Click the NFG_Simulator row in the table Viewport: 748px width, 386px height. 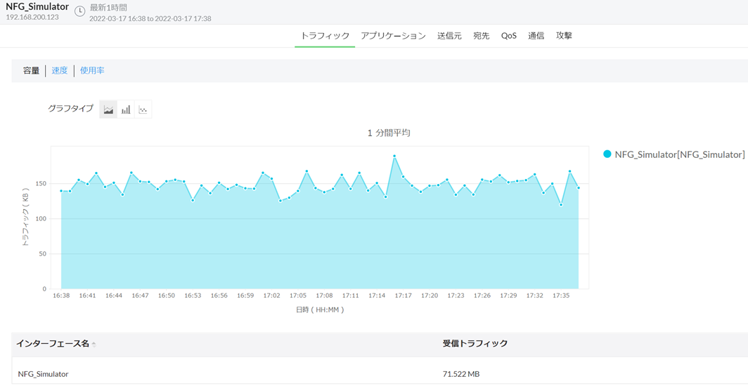point(44,374)
